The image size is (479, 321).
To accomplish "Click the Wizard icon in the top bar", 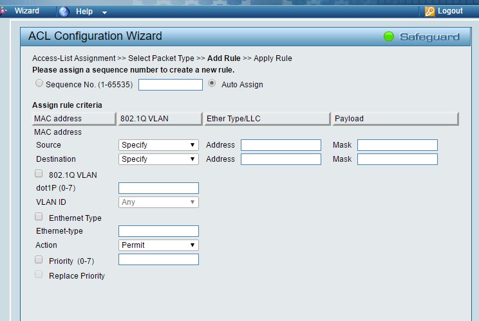I will click(x=4, y=11).
